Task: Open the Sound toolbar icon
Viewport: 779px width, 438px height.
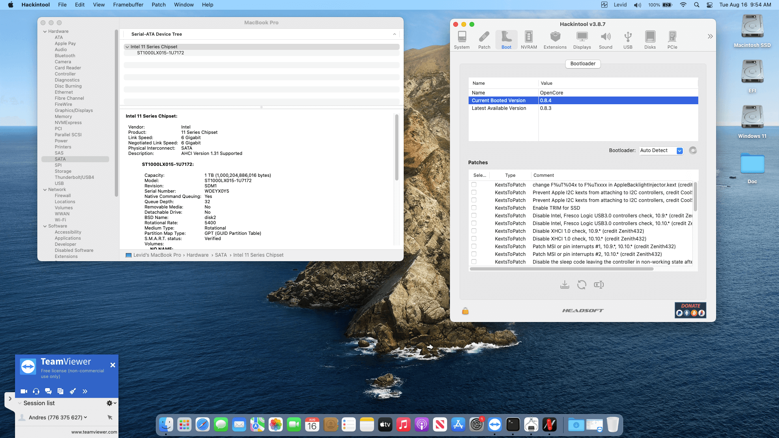Action: 605,40
